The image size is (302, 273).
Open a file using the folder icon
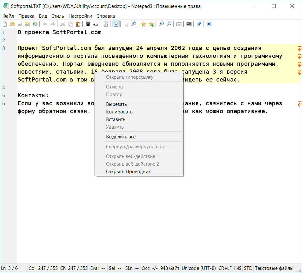click(x=12, y=24)
